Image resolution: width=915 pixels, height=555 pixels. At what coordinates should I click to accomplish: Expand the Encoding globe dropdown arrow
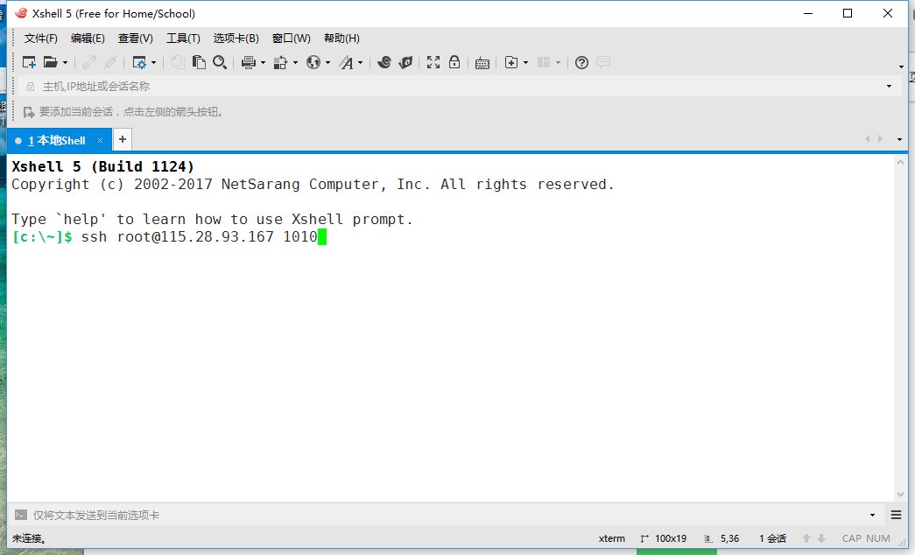(327, 63)
